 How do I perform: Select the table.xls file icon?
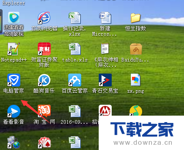(75, 49)
